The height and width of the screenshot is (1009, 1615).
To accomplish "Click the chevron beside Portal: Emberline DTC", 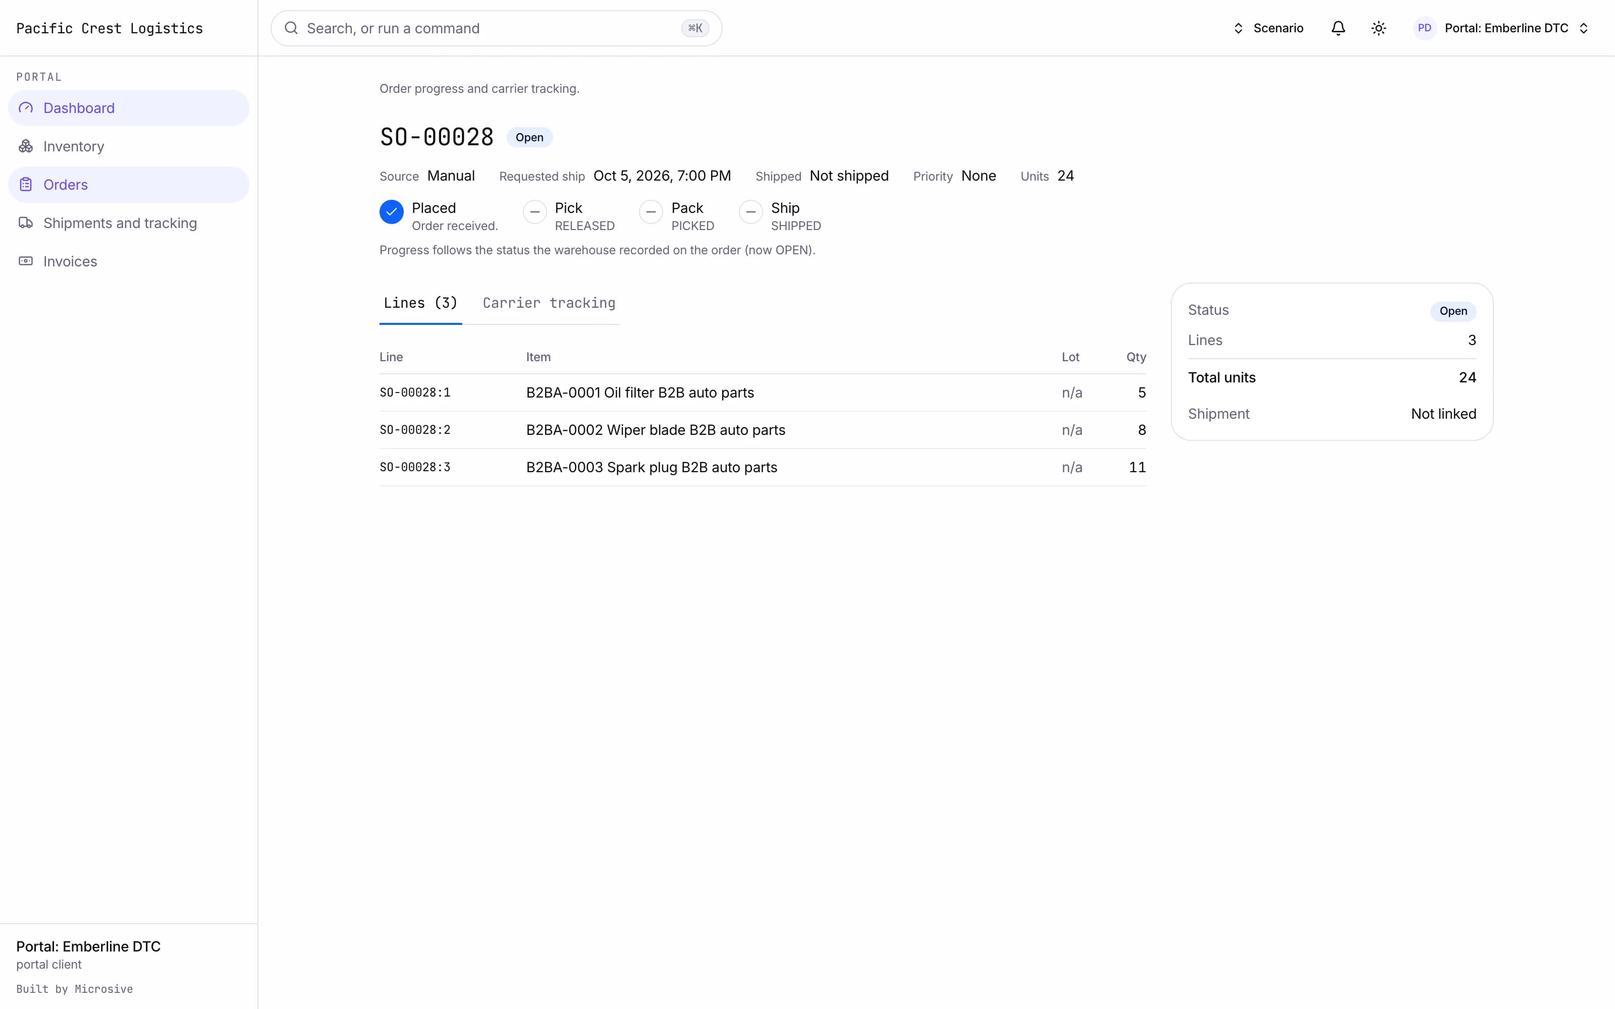I will click(1584, 28).
